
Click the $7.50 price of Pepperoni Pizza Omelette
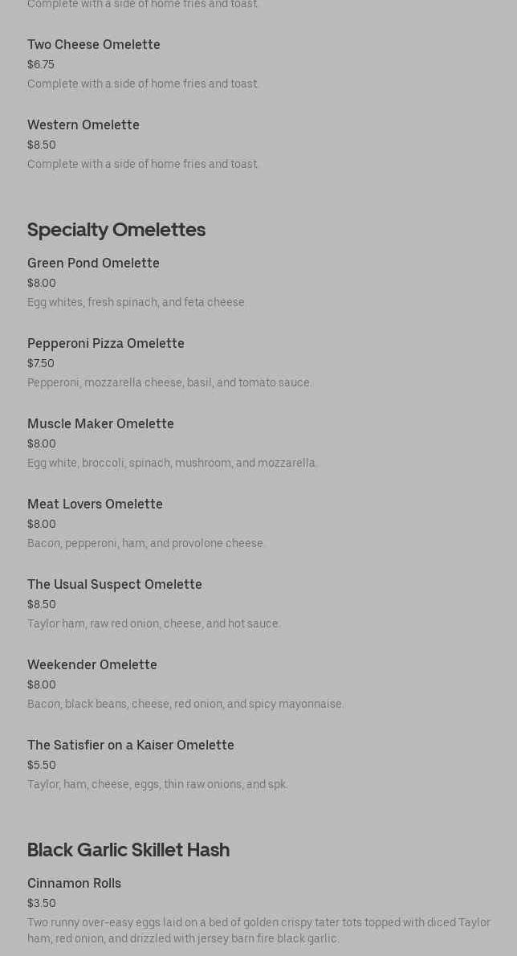pos(41,364)
